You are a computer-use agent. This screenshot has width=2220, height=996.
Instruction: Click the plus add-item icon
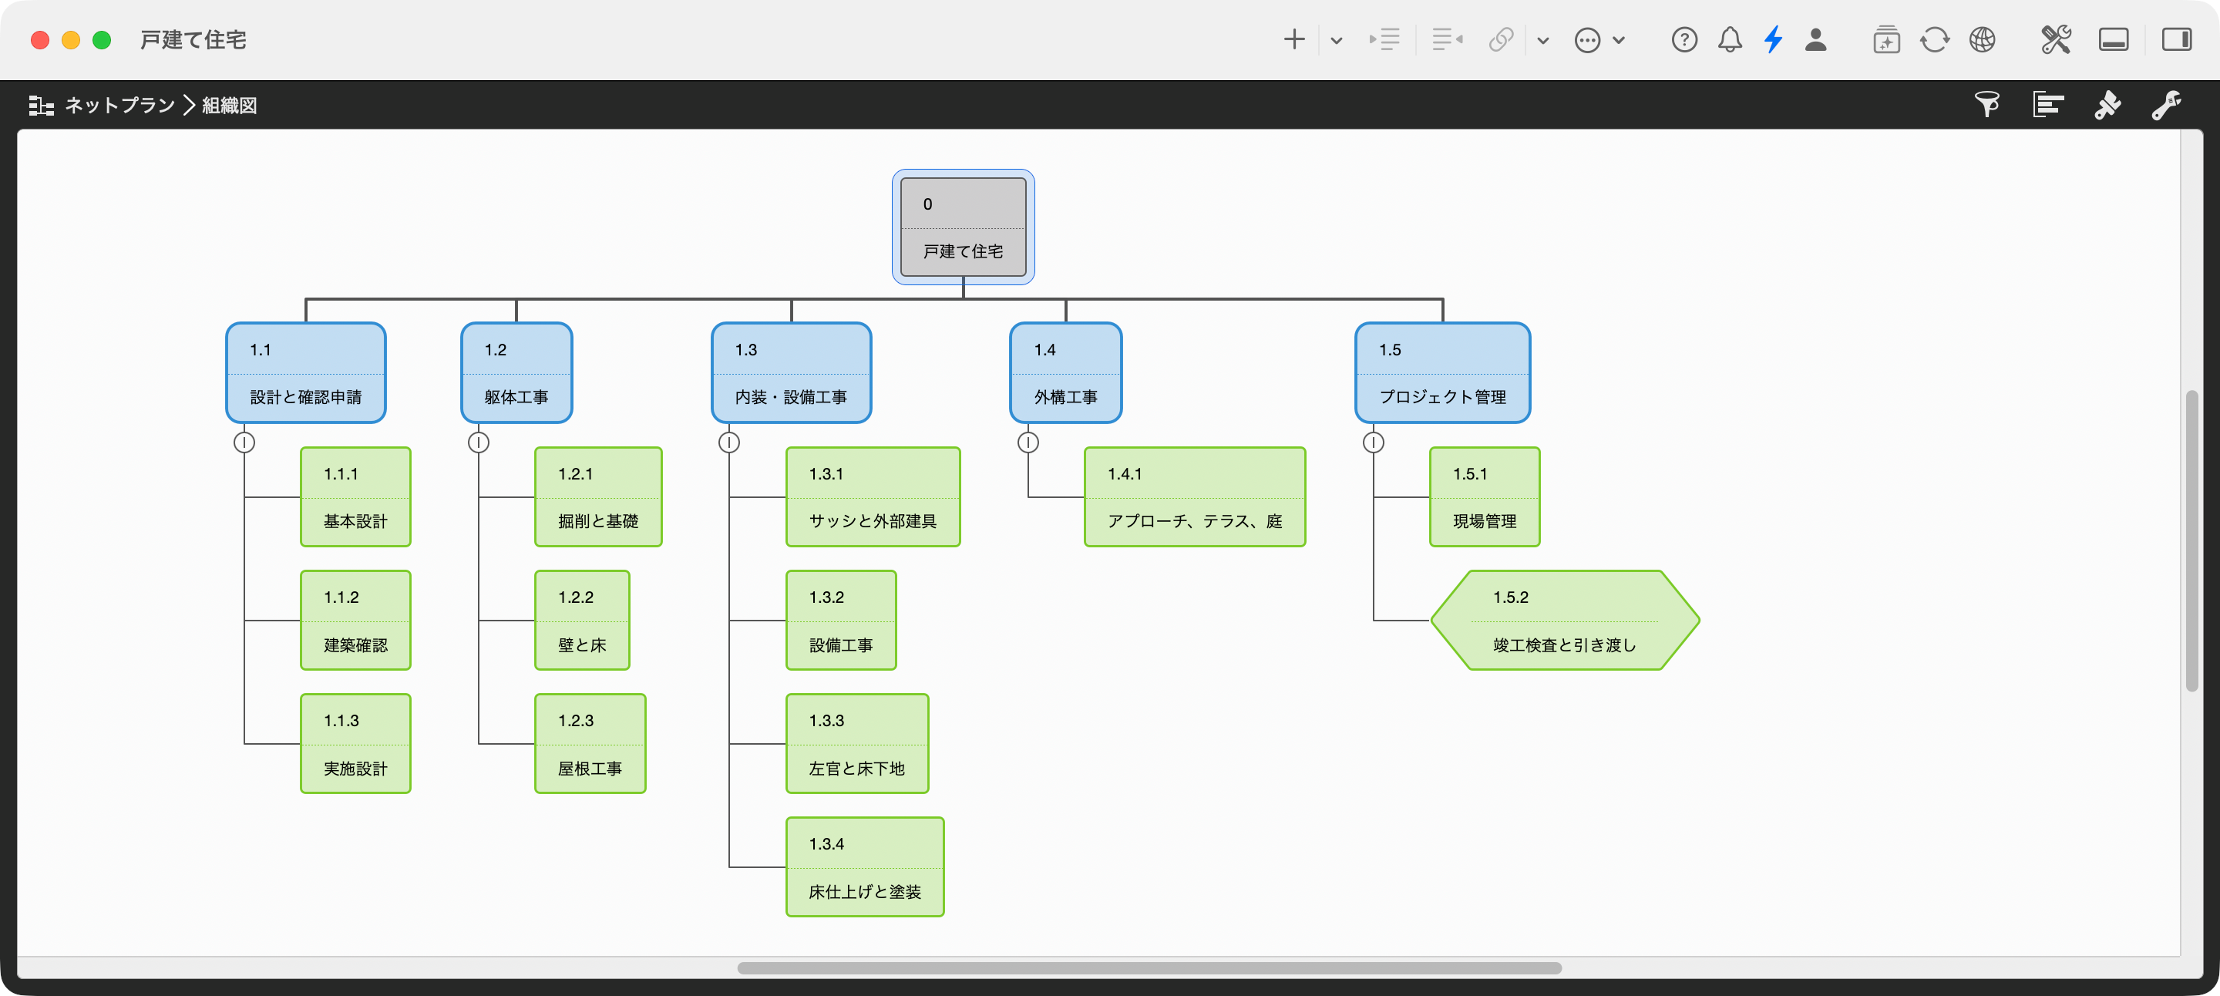click(x=1293, y=39)
